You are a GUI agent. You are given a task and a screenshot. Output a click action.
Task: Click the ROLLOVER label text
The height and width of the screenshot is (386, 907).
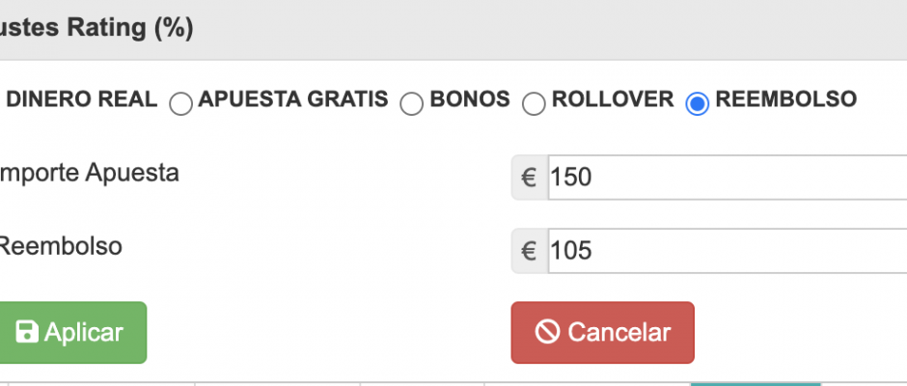coord(613,99)
